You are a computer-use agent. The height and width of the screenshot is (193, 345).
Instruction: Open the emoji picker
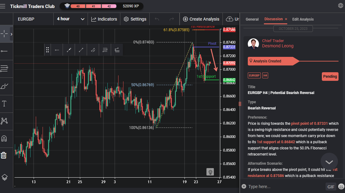point(341,187)
